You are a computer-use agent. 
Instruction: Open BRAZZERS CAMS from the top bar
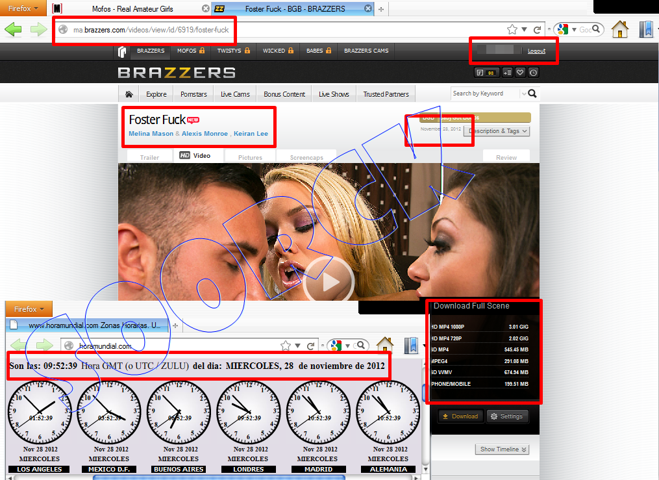366,51
